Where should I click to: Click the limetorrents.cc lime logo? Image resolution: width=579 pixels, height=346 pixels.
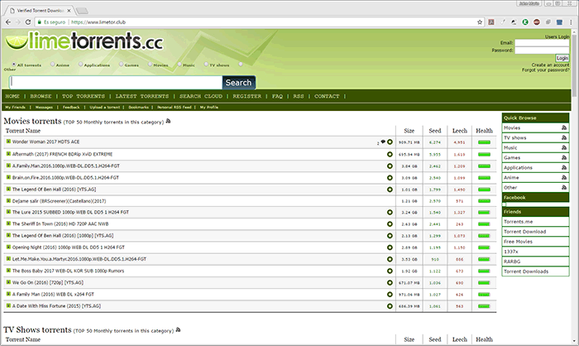pos(84,41)
